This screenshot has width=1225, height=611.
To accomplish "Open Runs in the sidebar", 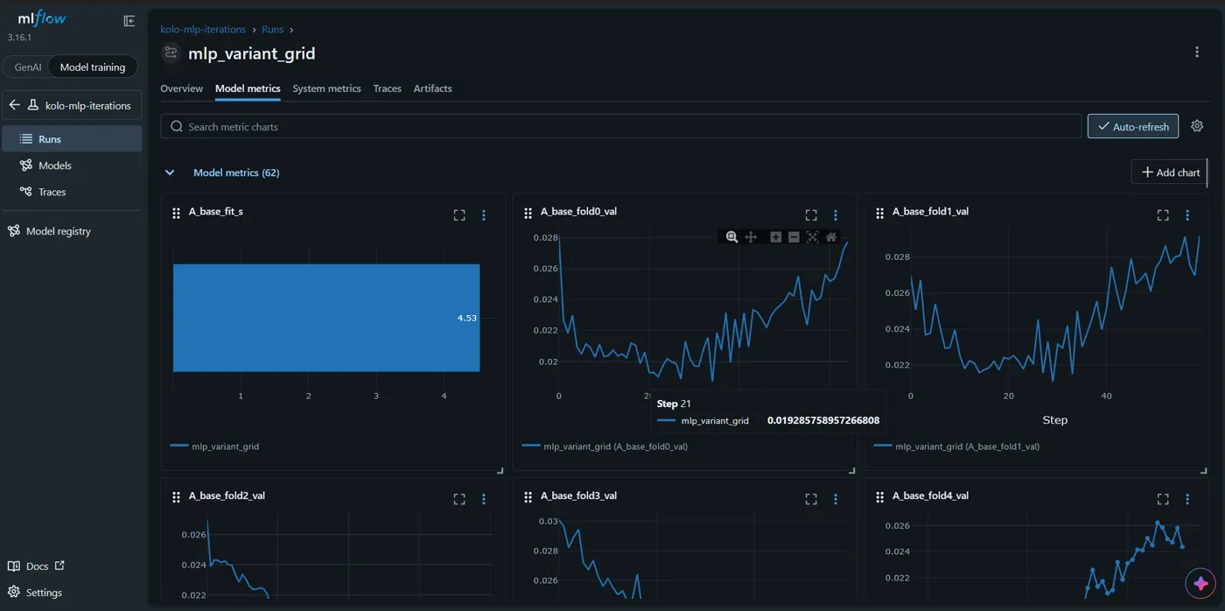I will click(72, 138).
